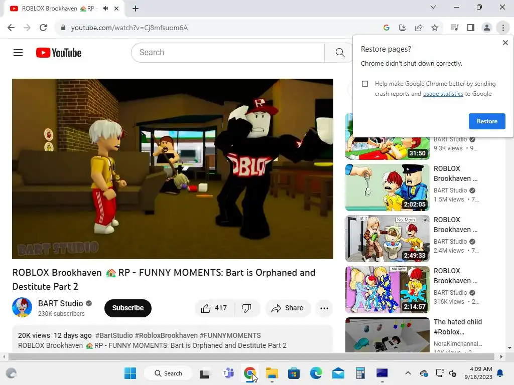Image resolution: width=514 pixels, height=385 pixels.
Task: Launch Microsoft Teams chat from taskbar
Action: [x=228, y=373]
